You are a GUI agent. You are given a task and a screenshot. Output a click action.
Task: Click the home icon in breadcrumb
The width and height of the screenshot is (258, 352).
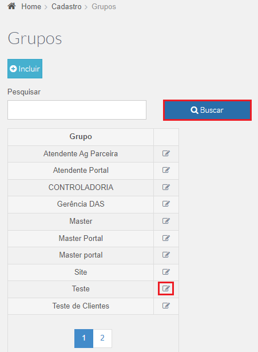coord(11,6)
